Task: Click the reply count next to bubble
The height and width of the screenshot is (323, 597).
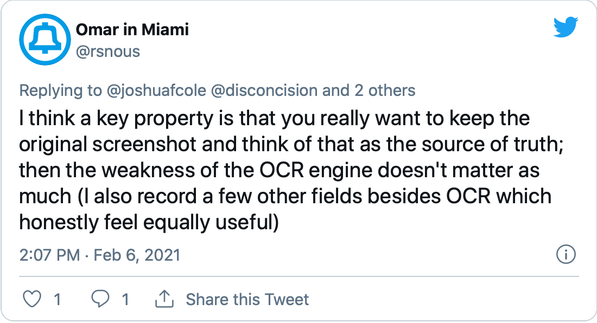Action: pyautogui.click(x=125, y=300)
